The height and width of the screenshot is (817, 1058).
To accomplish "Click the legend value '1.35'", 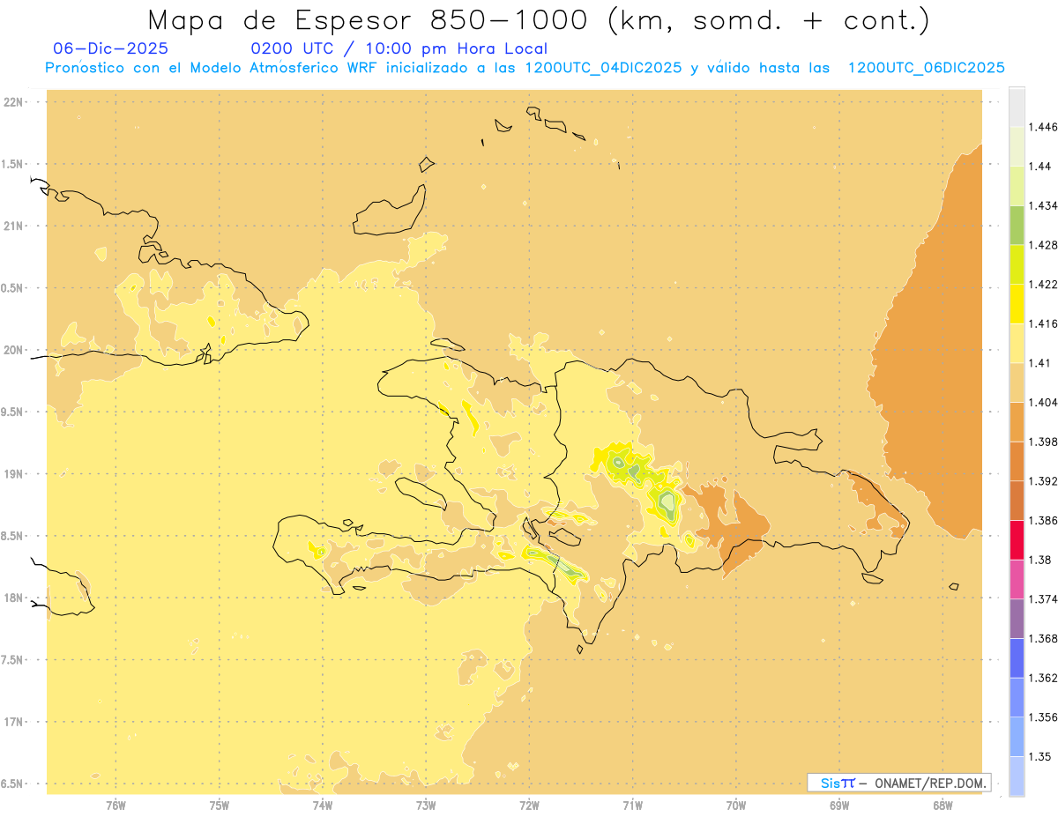I will tap(1040, 757).
